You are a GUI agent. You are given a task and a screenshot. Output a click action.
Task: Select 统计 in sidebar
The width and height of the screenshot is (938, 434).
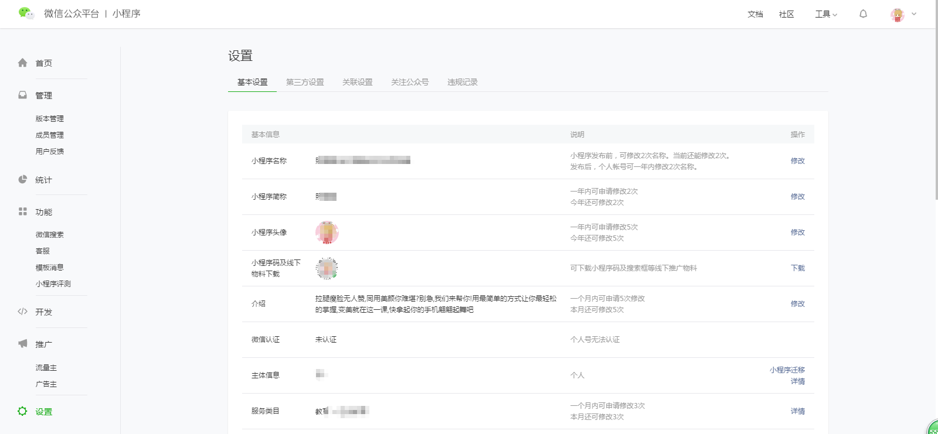[x=43, y=180]
